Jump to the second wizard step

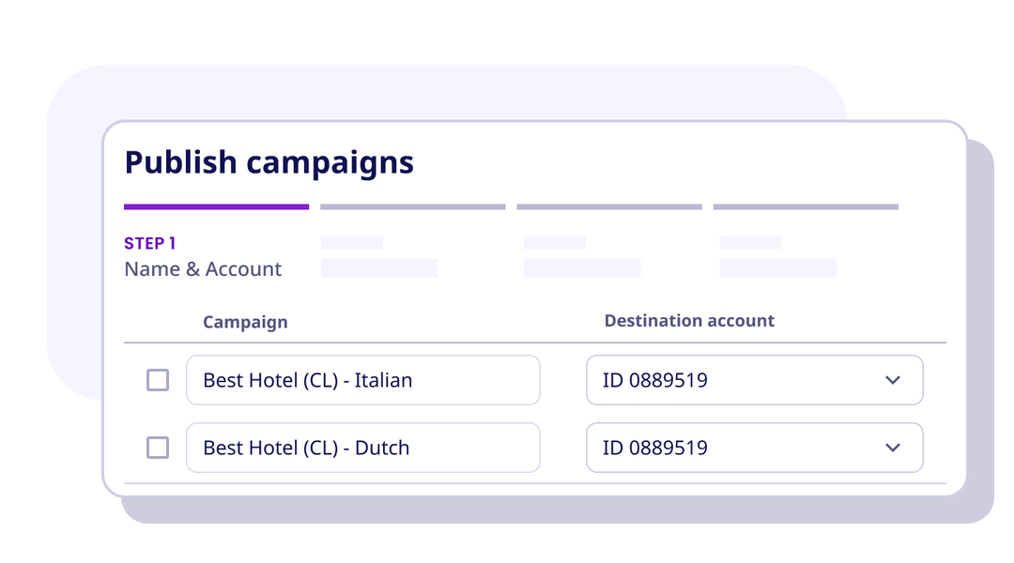[412, 205]
